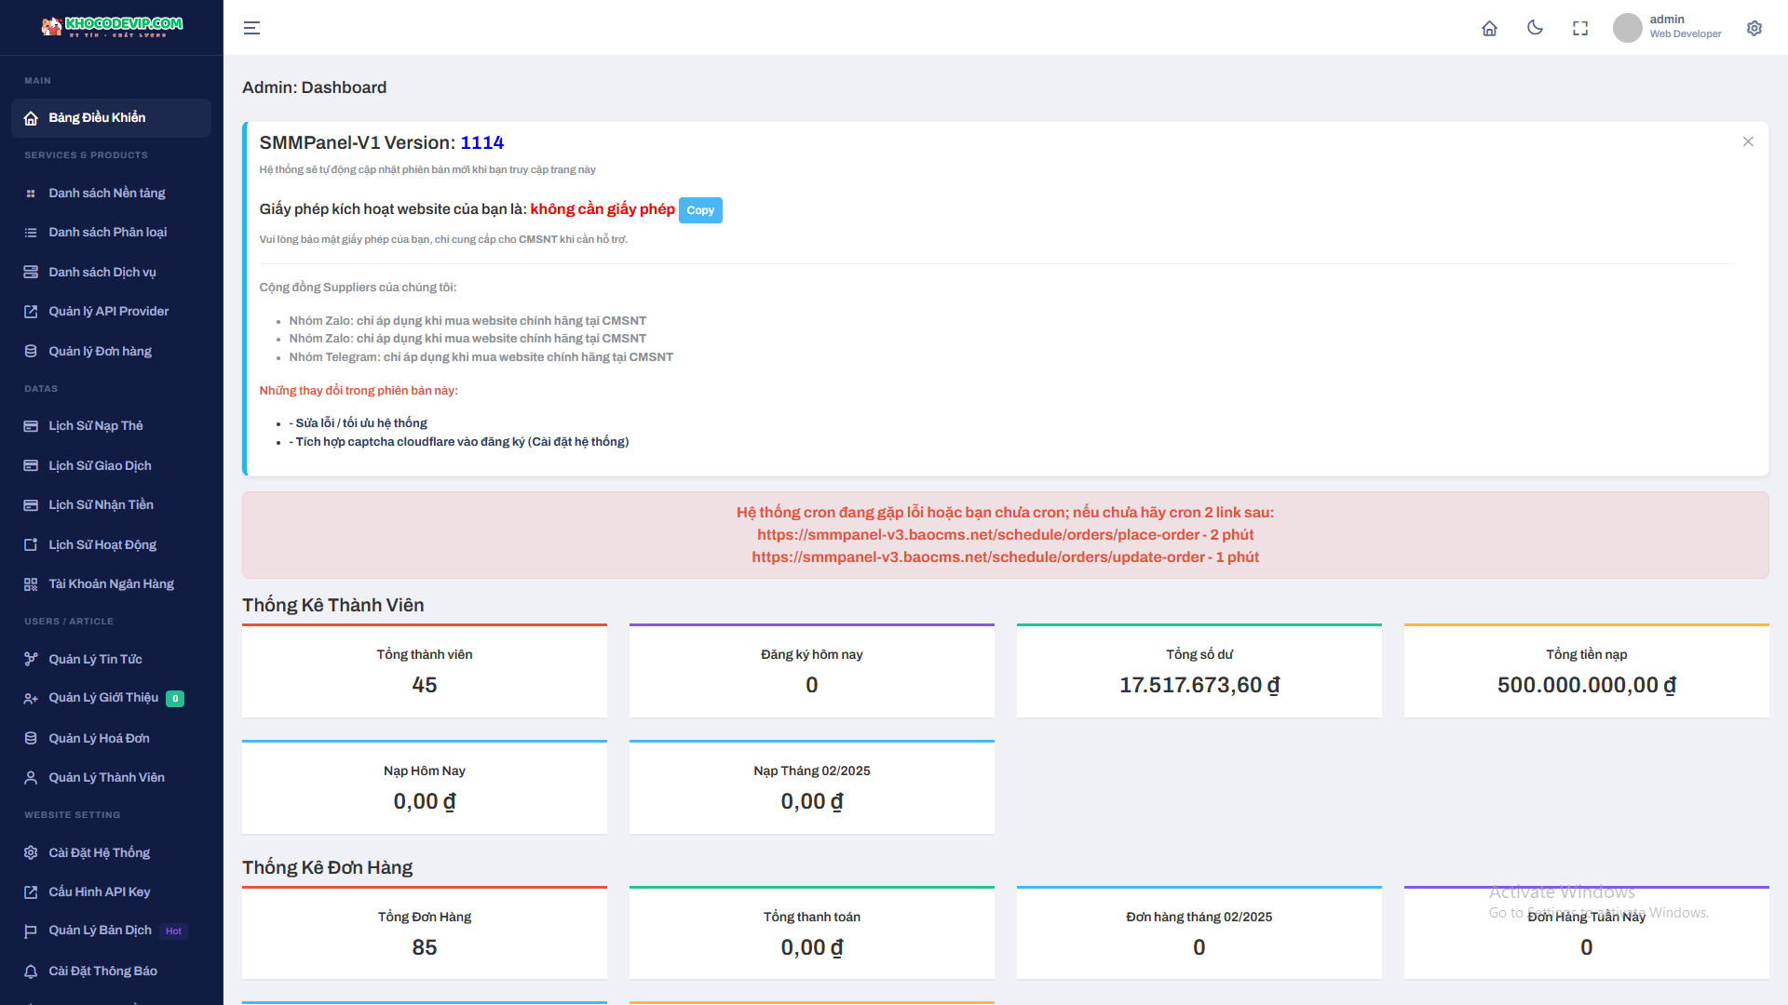Image resolution: width=1788 pixels, height=1005 pixels.
Task: Open Bảng Điều Khiển menu item
Action: [x=97, y=118]
